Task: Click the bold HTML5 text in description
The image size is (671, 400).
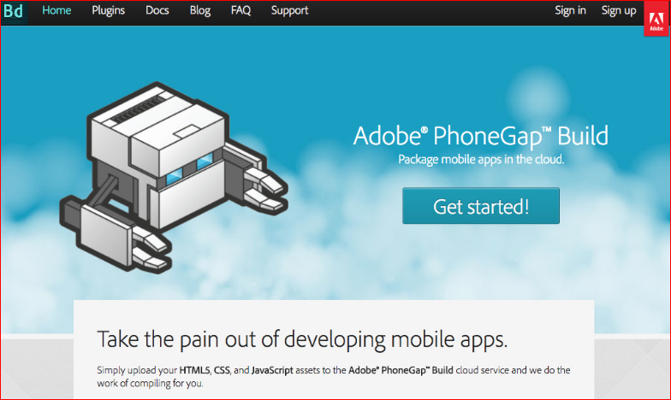Action: click(194, 370)
